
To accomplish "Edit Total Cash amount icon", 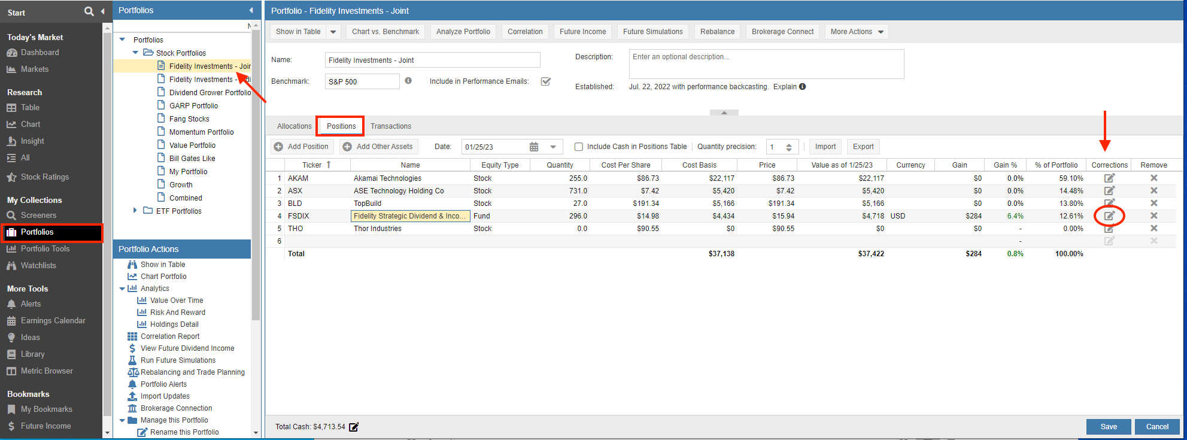I will point(354,427).
